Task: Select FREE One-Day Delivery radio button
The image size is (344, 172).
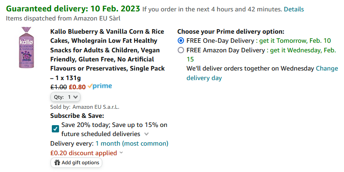Action: click(x=181, y=41)
